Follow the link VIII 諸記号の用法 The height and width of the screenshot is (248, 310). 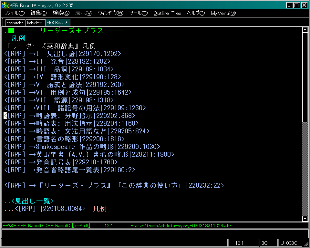pyautogui.click(x=75, y=108)
